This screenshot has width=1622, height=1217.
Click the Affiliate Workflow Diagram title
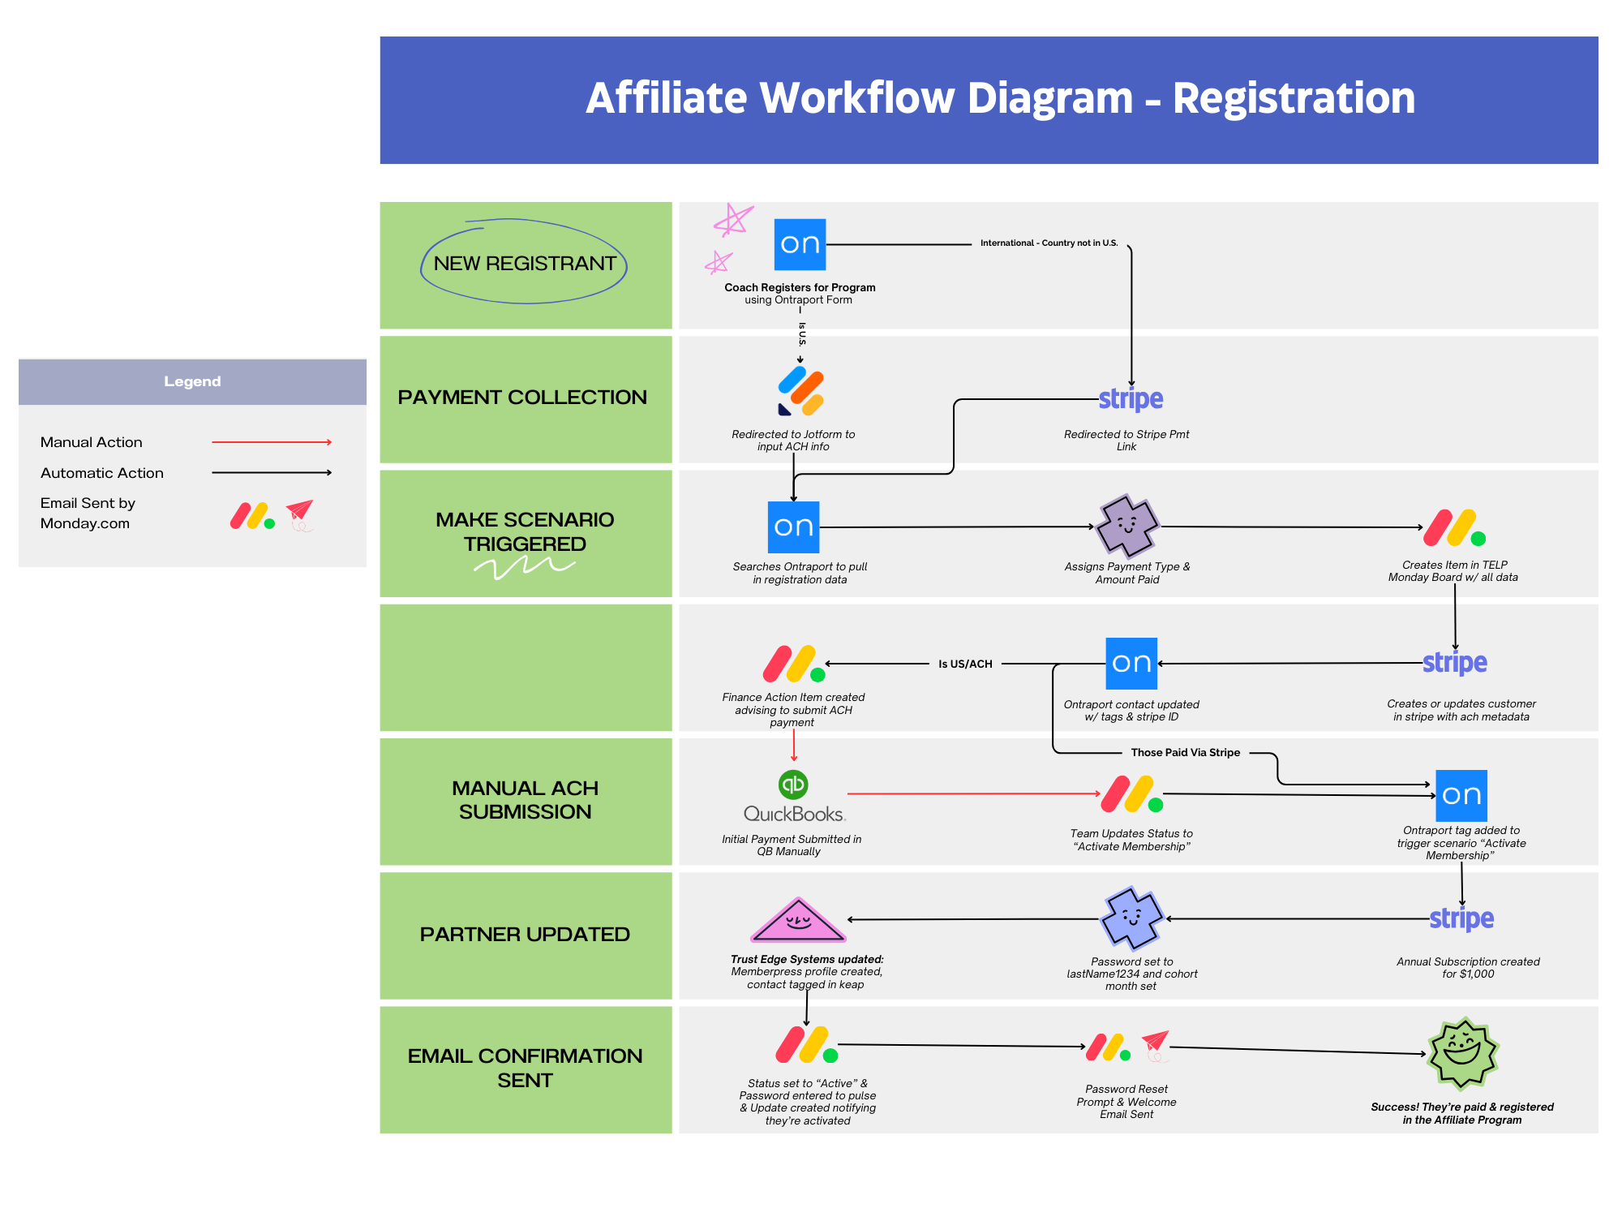click(1001, 98)
